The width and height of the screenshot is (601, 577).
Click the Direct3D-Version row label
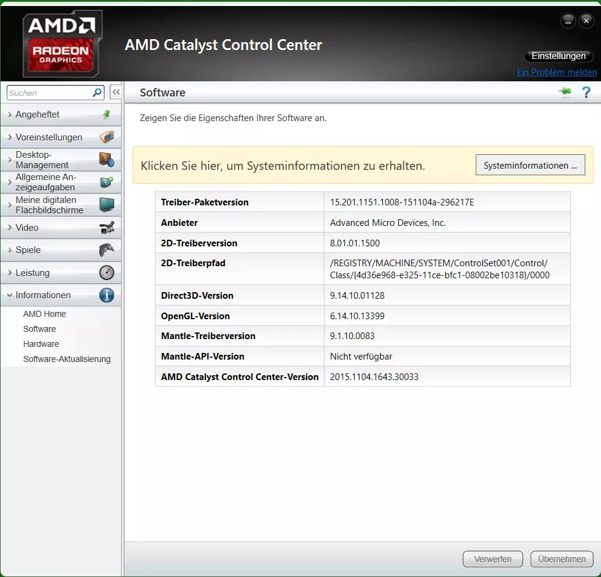coord(197,296)
